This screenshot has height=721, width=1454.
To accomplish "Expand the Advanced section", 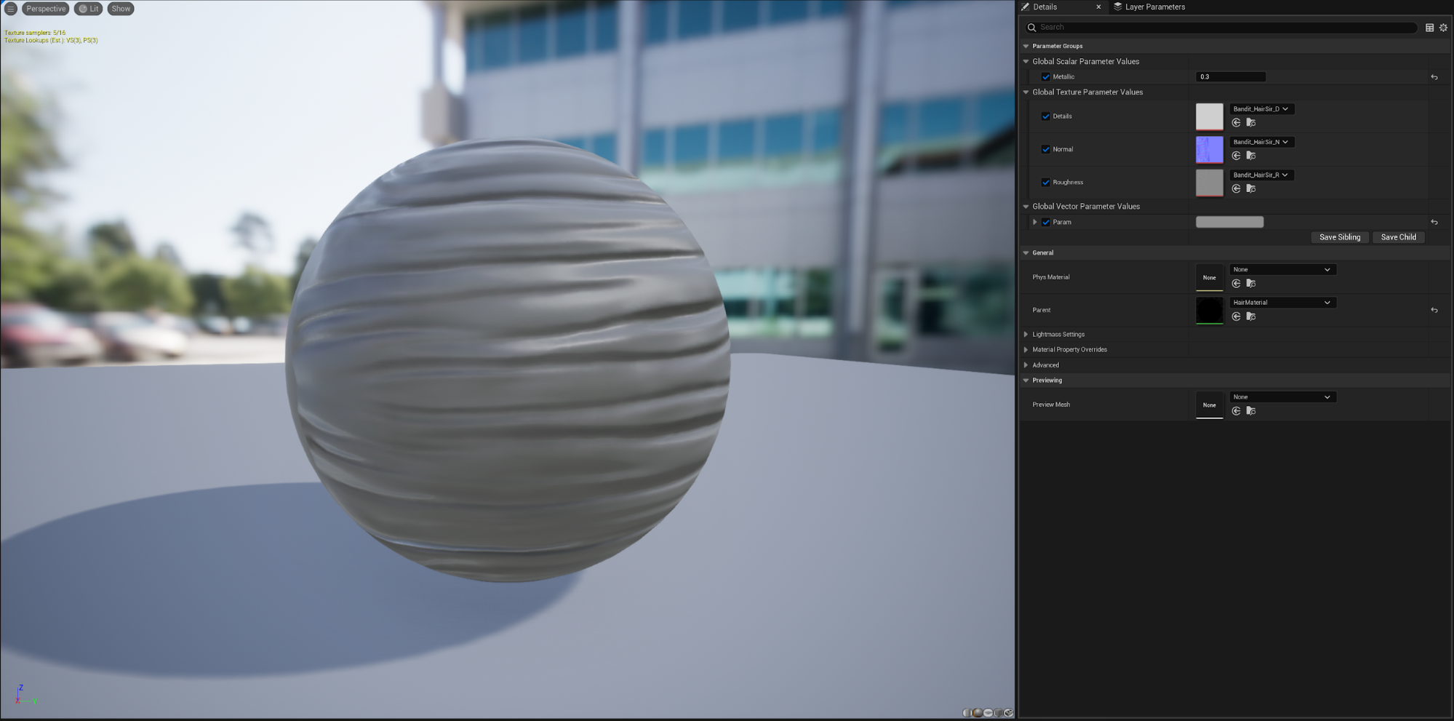I will click(x=1026, y=365).
